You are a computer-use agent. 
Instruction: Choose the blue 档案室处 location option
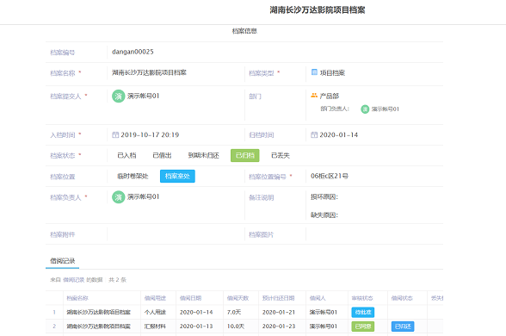click(177, 176)
